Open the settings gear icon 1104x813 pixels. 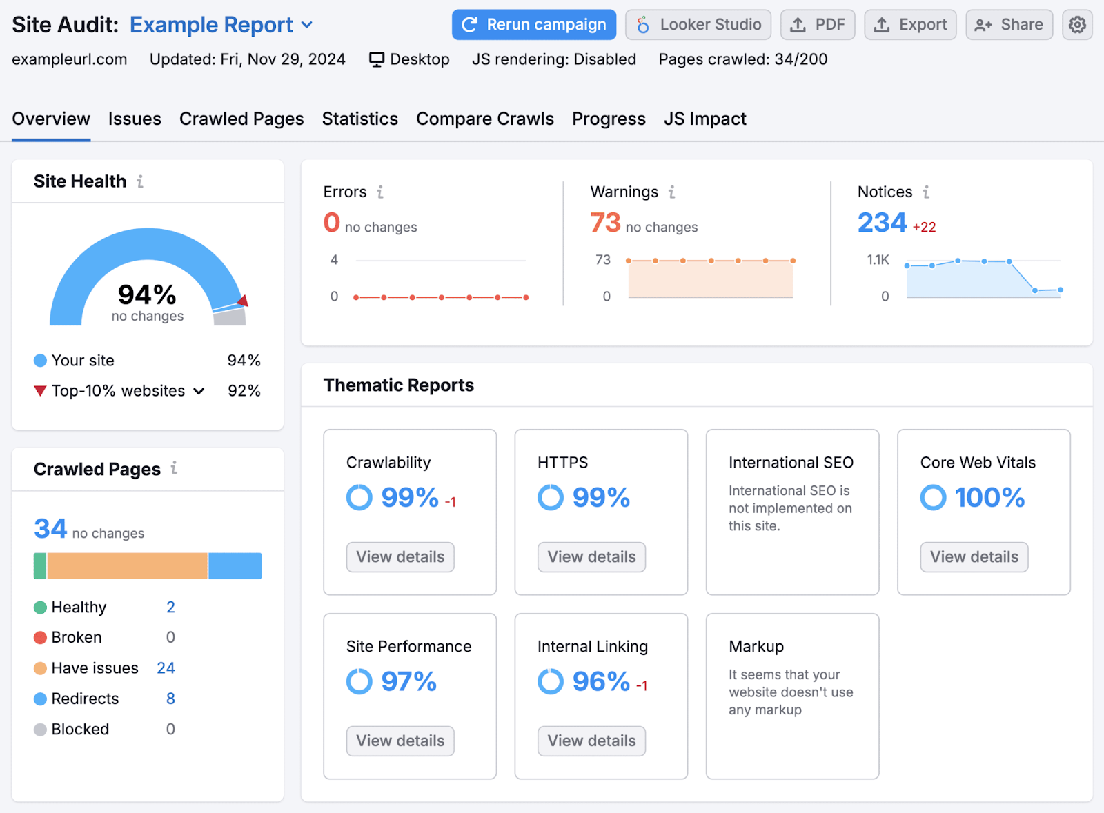pyautogui.click(x=1076, y=24)
